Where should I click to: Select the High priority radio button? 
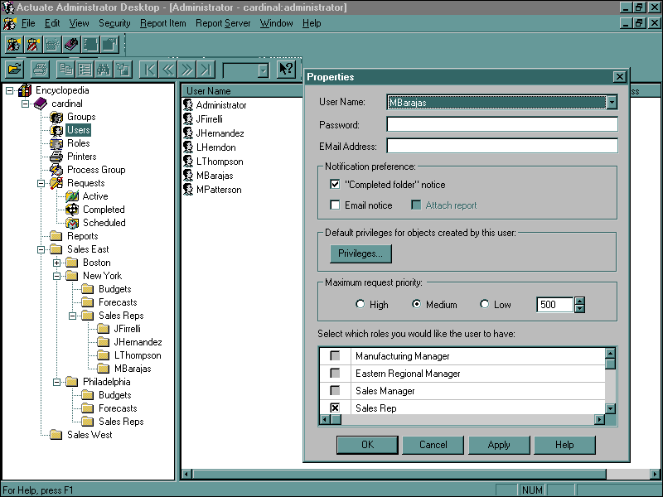pyautogui.click(x=361, y=304)
